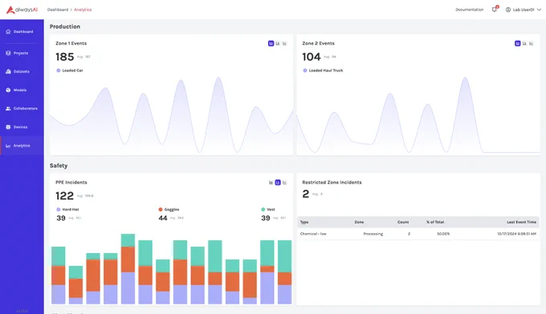Click the Processing zone table cell
The height and width of the screenshot is (314, 546).
point(373,234)
